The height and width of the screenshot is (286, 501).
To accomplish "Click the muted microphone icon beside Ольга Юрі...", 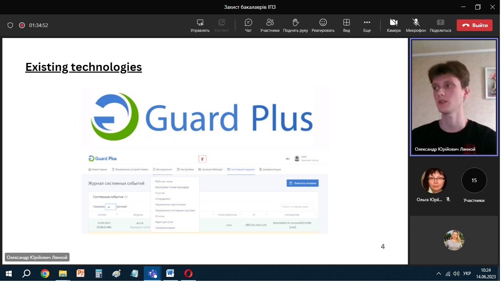I will click(448, 200).
